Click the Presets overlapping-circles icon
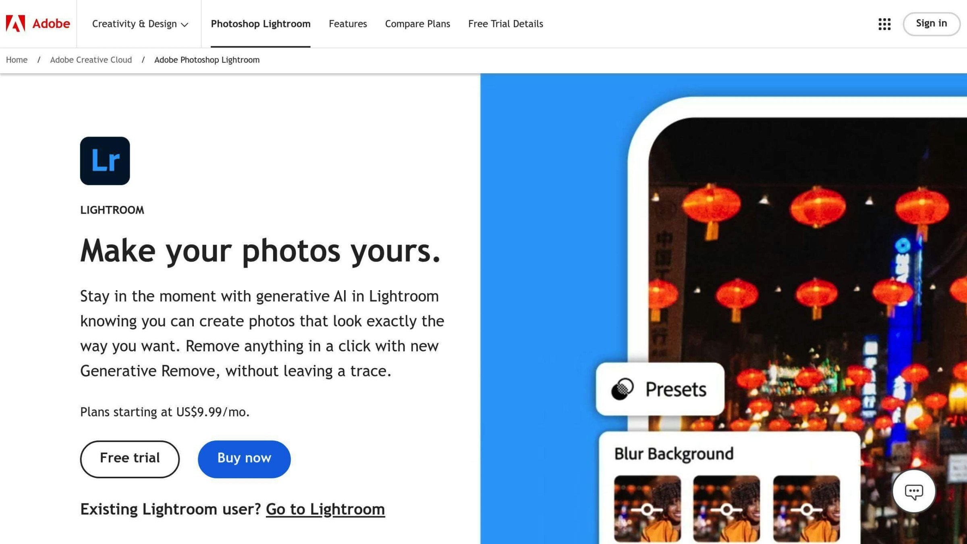This screenshot has height=544, width=967. 622,389
